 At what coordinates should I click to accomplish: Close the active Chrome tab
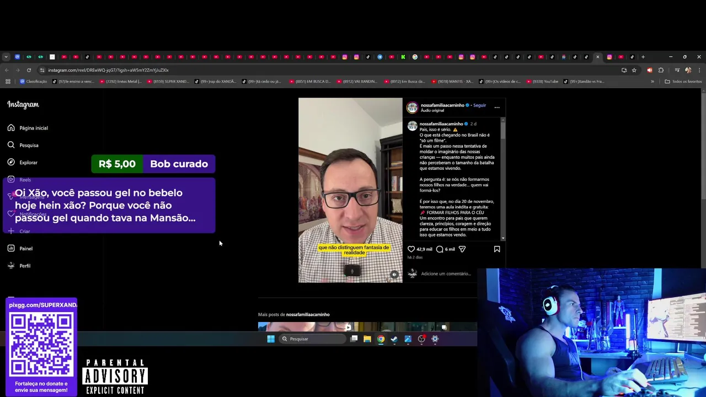pyautogui.click(x=597, y=57)
